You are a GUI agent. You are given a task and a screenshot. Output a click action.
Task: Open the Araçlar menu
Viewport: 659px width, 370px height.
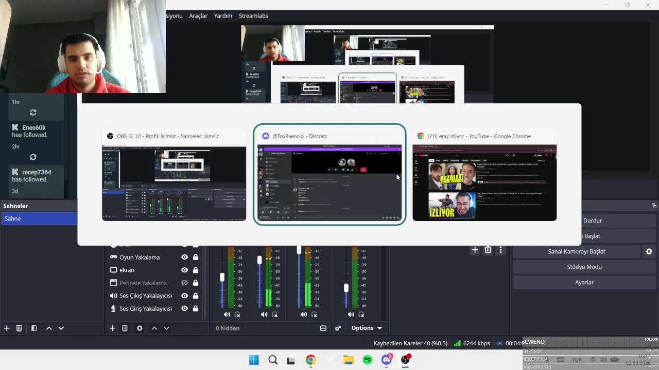[198, 16]
